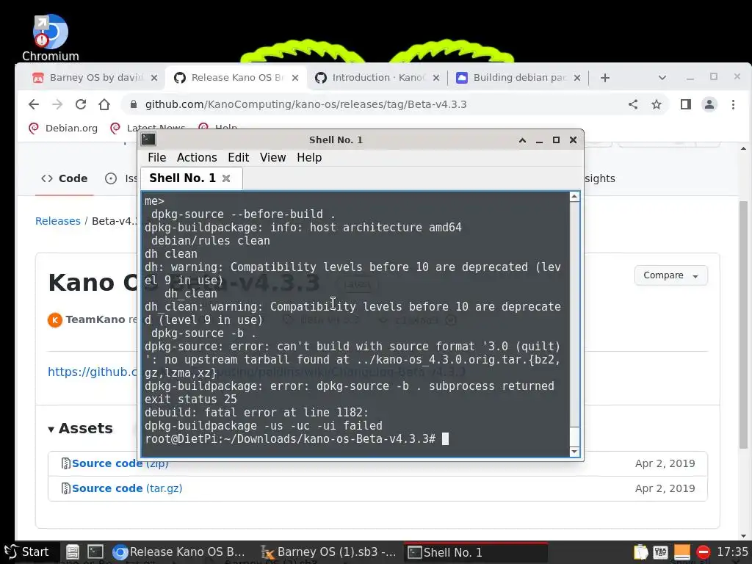Image resolution: width=752 pixels, height=564 pixels.
Task: Download Source code (zip)
Action: pyautogui.click(x=120, y=463)
